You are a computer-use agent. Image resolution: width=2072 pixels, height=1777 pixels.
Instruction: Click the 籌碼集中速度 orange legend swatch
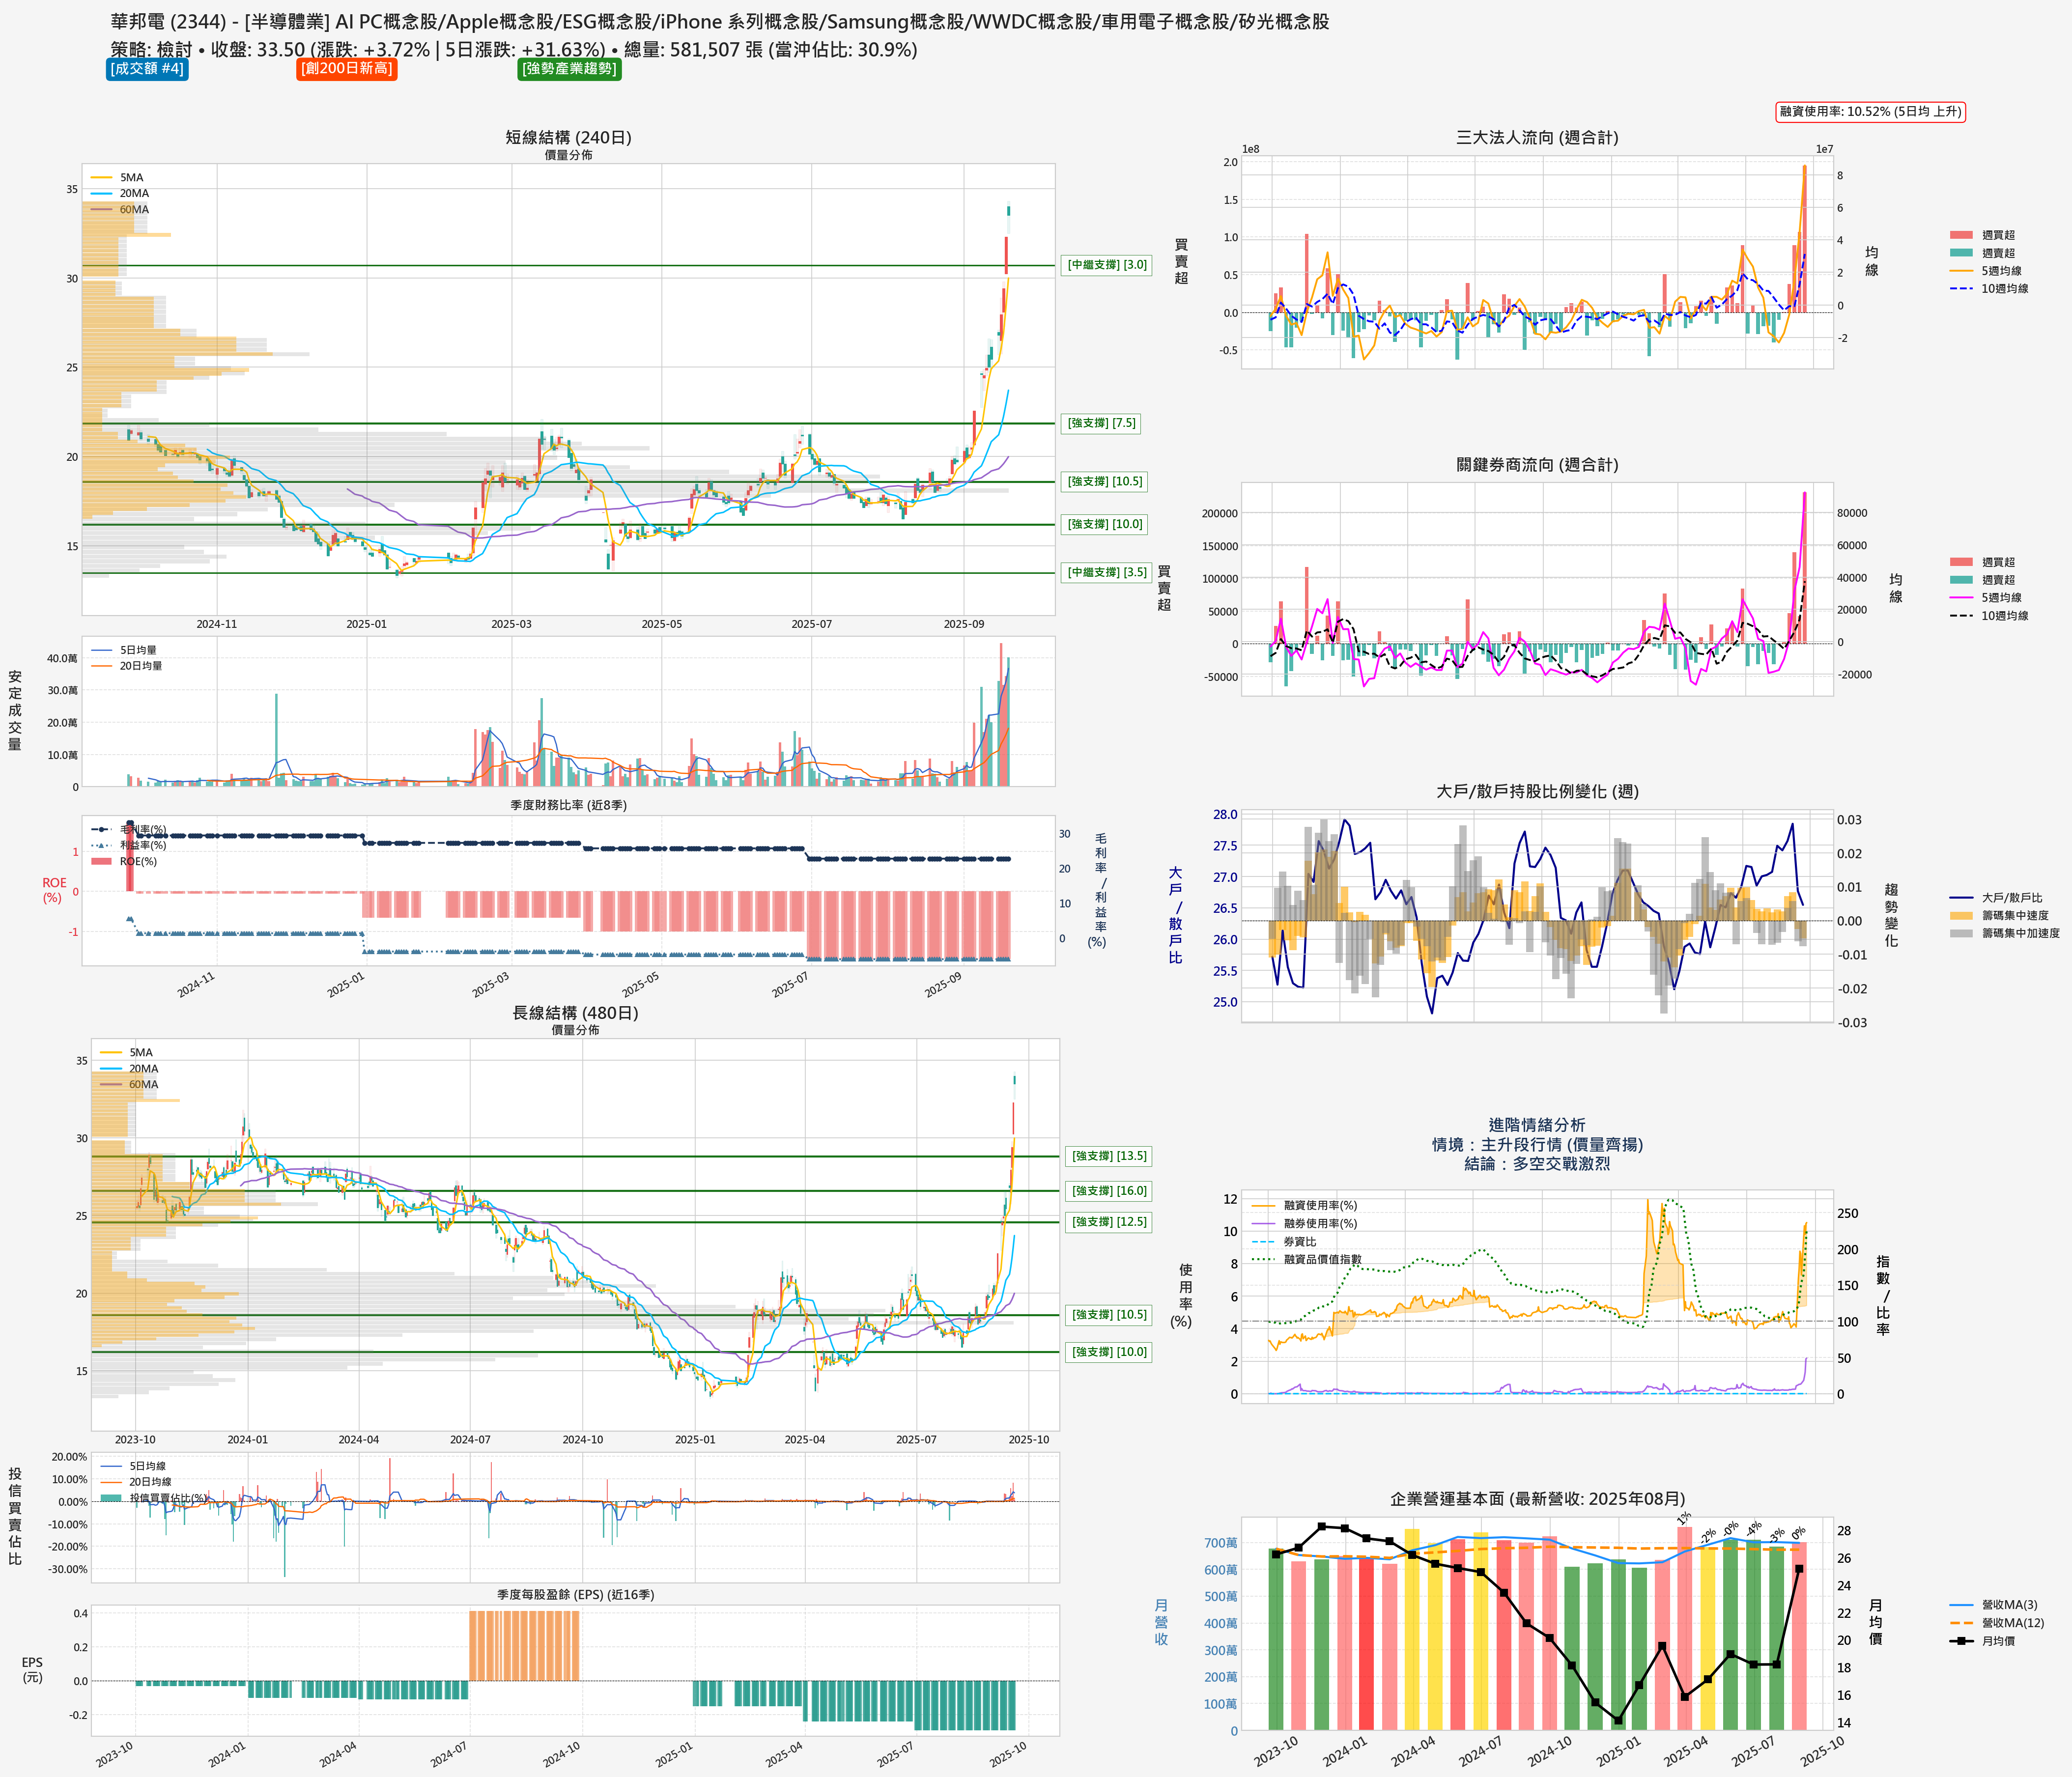tap(1961, 916)
